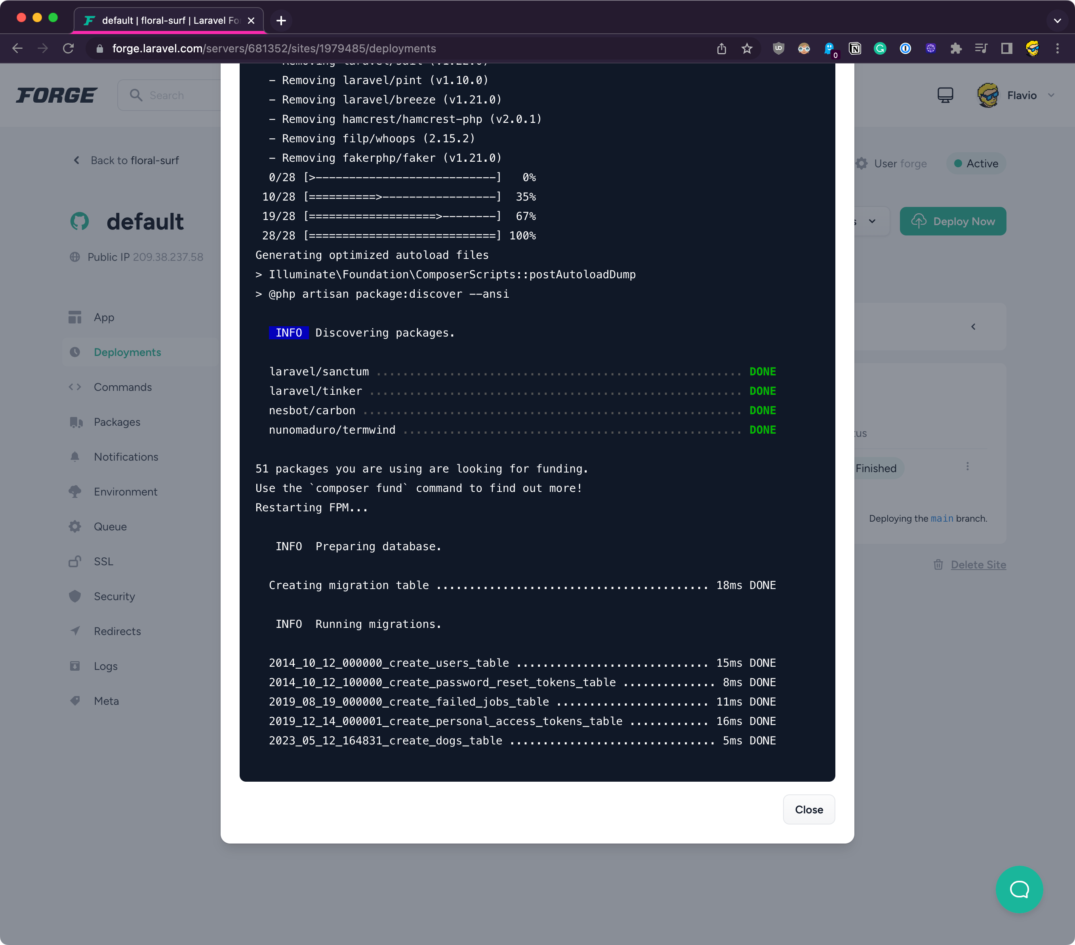Click the SSL padlock icon
This screenshot has width=1075, height=945.
75,561
